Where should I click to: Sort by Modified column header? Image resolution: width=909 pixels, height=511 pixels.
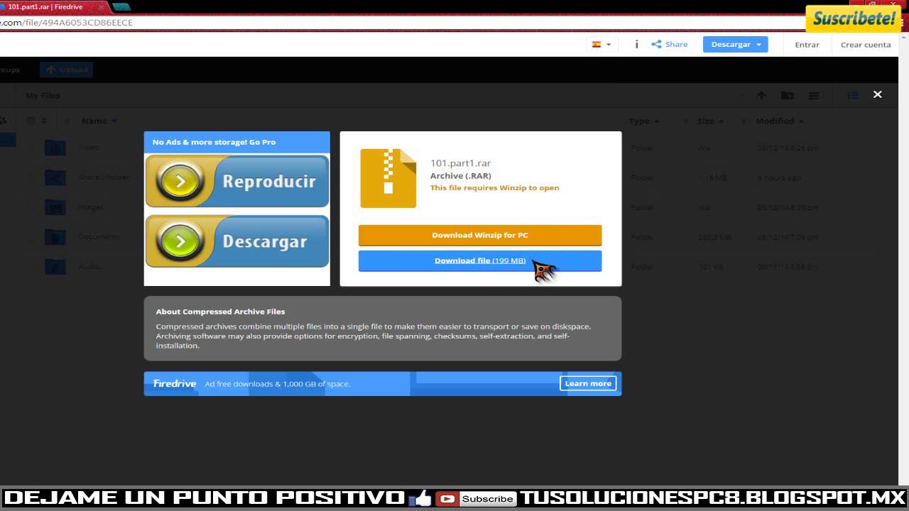780,121
